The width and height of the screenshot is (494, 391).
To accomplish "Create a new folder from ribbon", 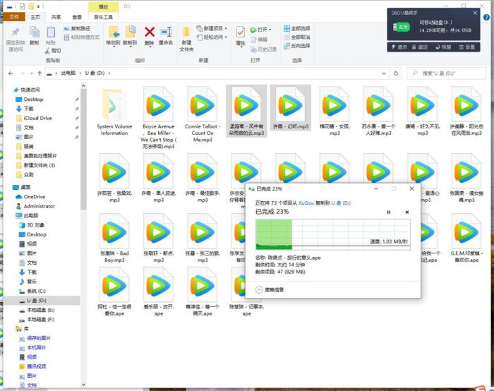I will pos(186,35).
